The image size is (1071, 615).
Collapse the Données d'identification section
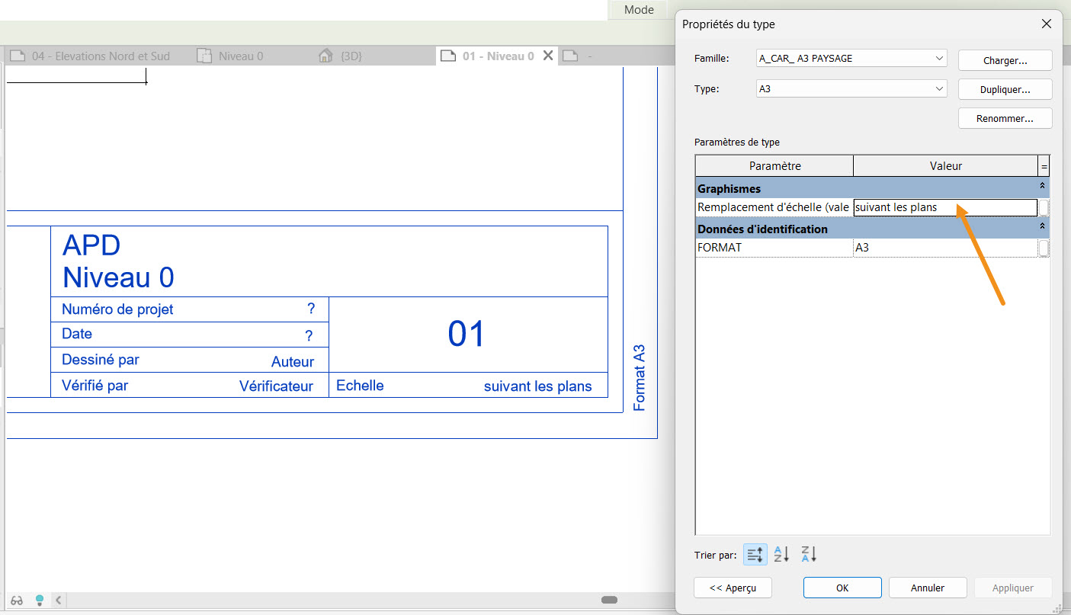click(1042, 227)
